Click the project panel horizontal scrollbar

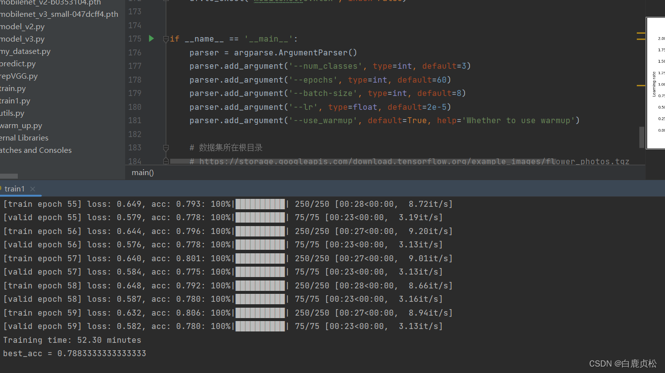pos(9,176)
